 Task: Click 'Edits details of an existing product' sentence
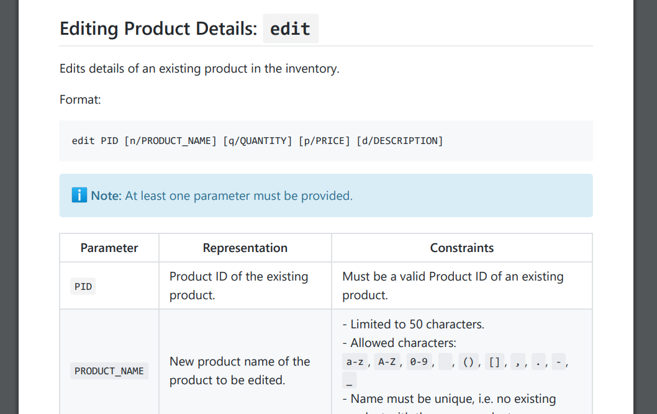pos(199,68)
